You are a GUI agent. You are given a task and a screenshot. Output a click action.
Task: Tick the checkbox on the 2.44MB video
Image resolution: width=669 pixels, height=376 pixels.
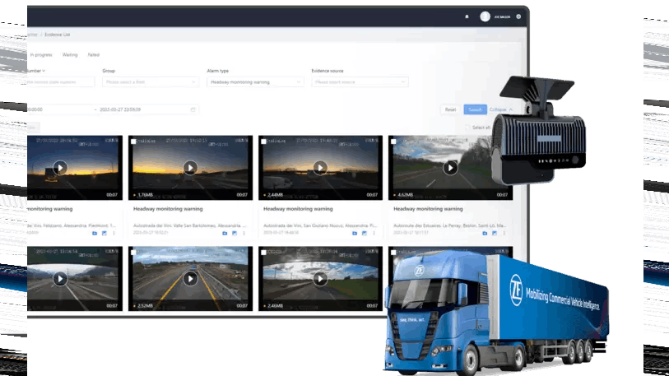(x=263, y=142)
